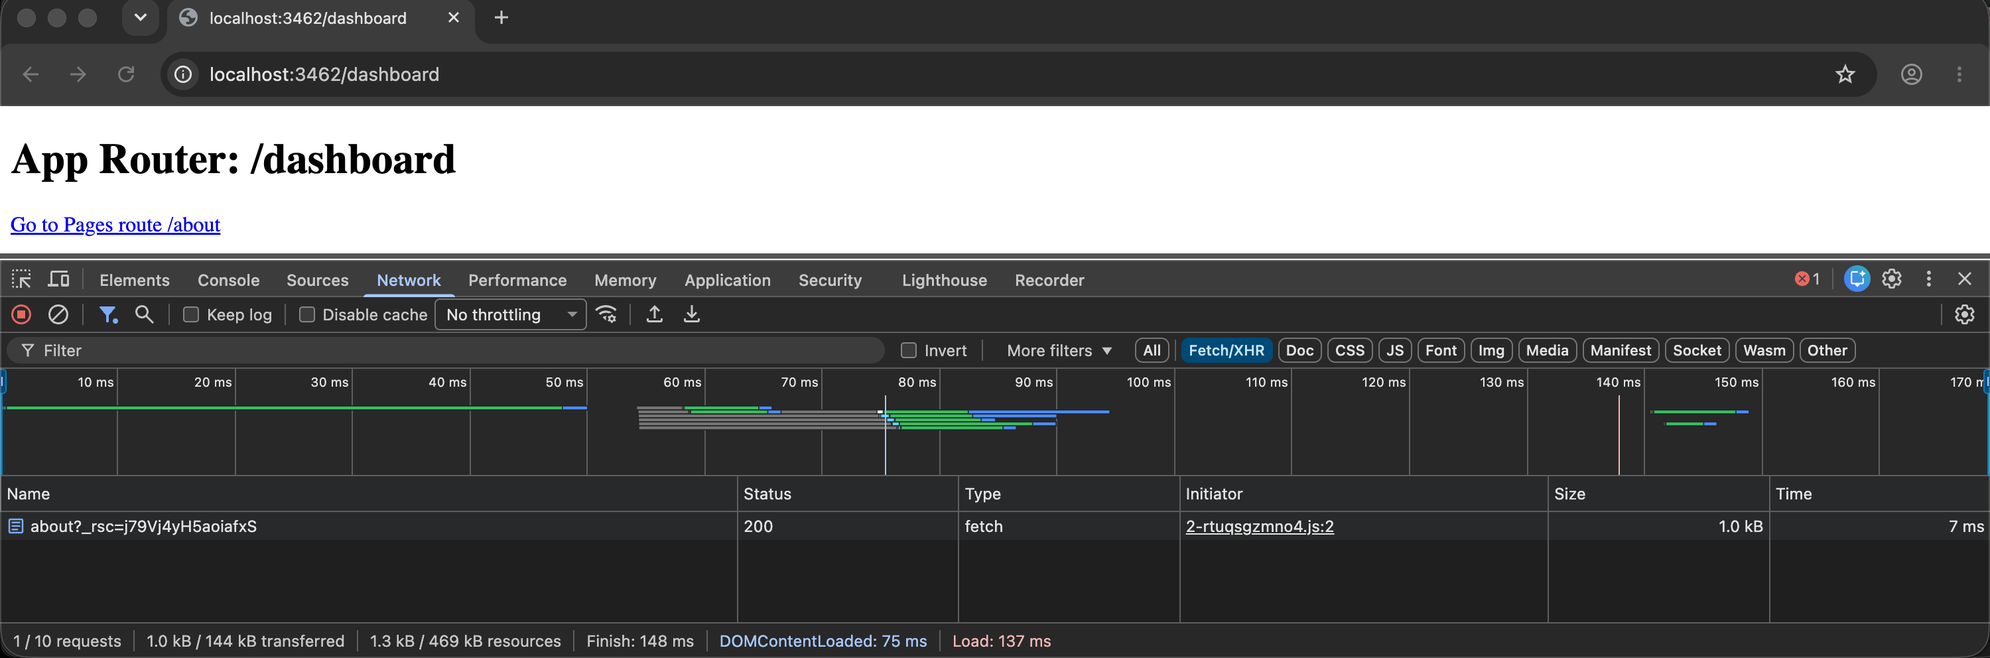
Task: Toggle the Wasm filter chip
Action: click(1764, 350)
